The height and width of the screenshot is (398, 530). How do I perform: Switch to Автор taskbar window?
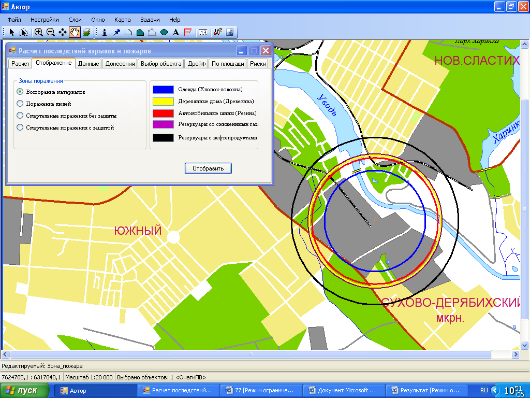(96, 391)
